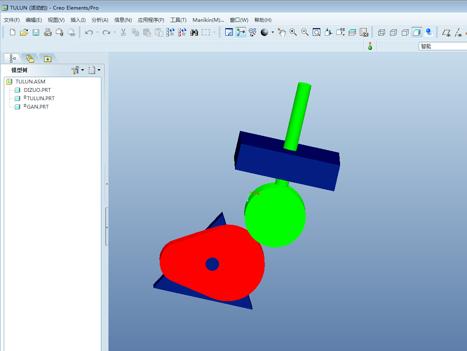The width and height of the screenshot is (467, 351).
Task: Click the Repaint screen icon
Action: click(229, 32)
